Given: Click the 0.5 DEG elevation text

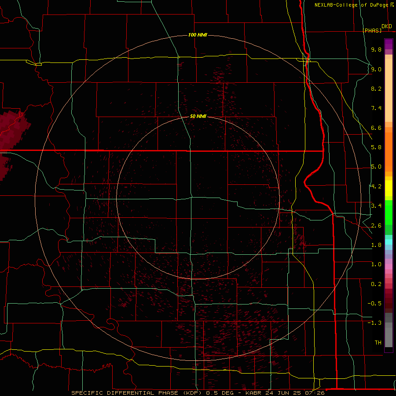Looking at the screenshot, I should (220, 393).
